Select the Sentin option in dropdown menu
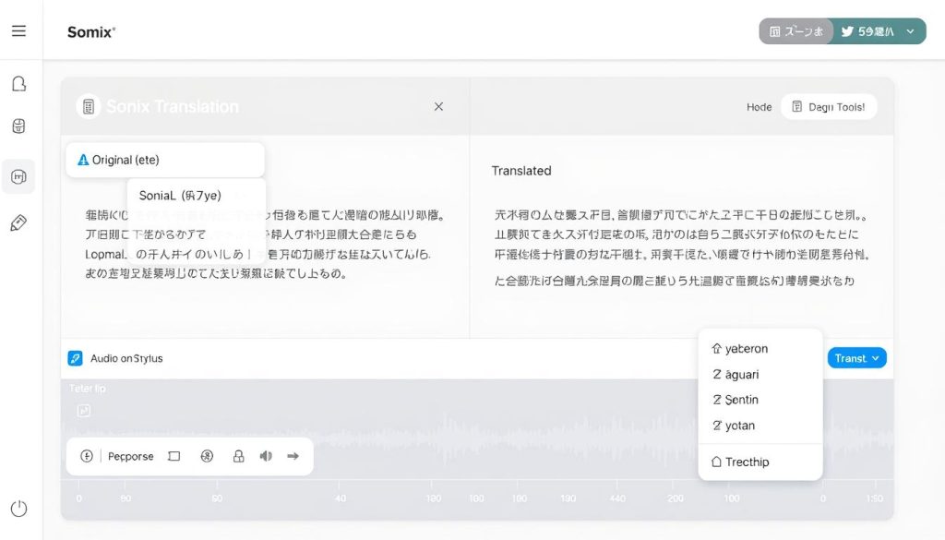This screenshot has height=540, width=945. [x=740, y=400]
